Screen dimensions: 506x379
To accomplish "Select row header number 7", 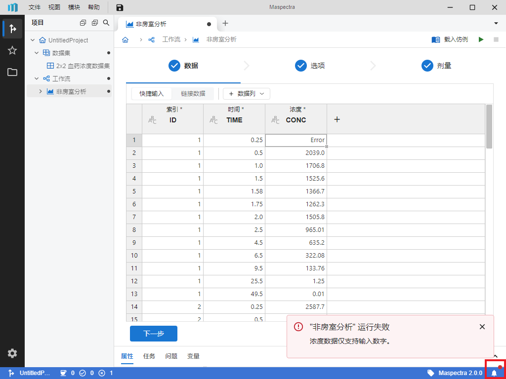I will [x=134, y=217].
